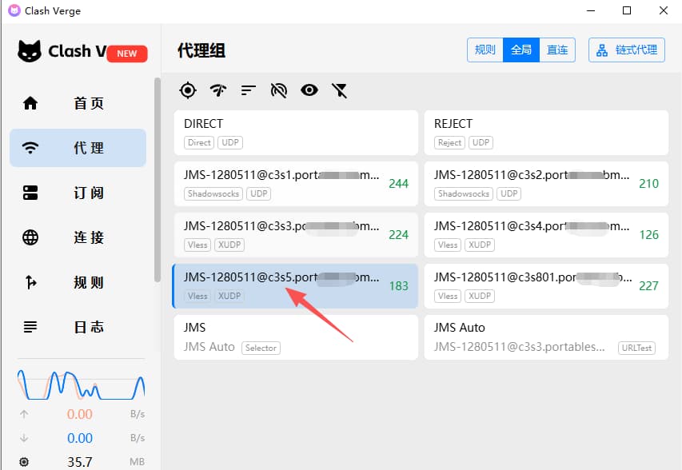682x470 pixels.
Task: Click the 210 delay value
Action: (648, 184)
